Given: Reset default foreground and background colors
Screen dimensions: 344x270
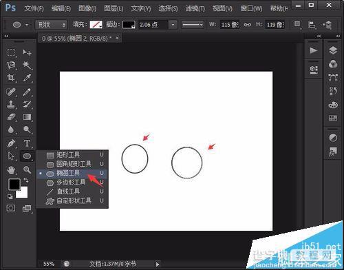Looking at the screenshot, I should point(10,196).
